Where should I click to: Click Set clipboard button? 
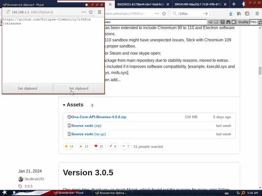click(x=79, y=88)
